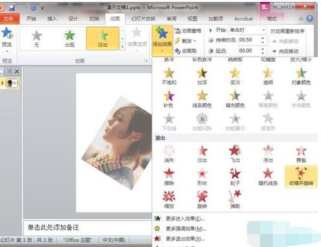This screenshot has width=321, height=247.
Task: Open the 格式 picture tools tab
Action: pos(272,19)
